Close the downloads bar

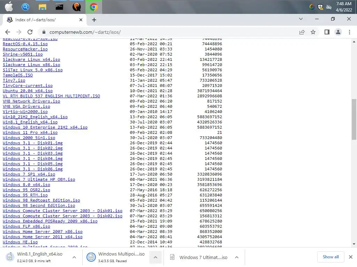pos(351,257)
